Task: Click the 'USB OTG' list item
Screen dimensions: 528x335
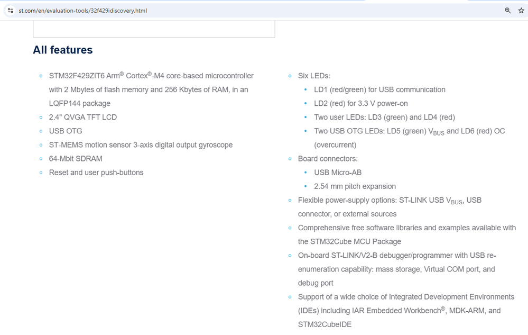Action: click(66, 131)
